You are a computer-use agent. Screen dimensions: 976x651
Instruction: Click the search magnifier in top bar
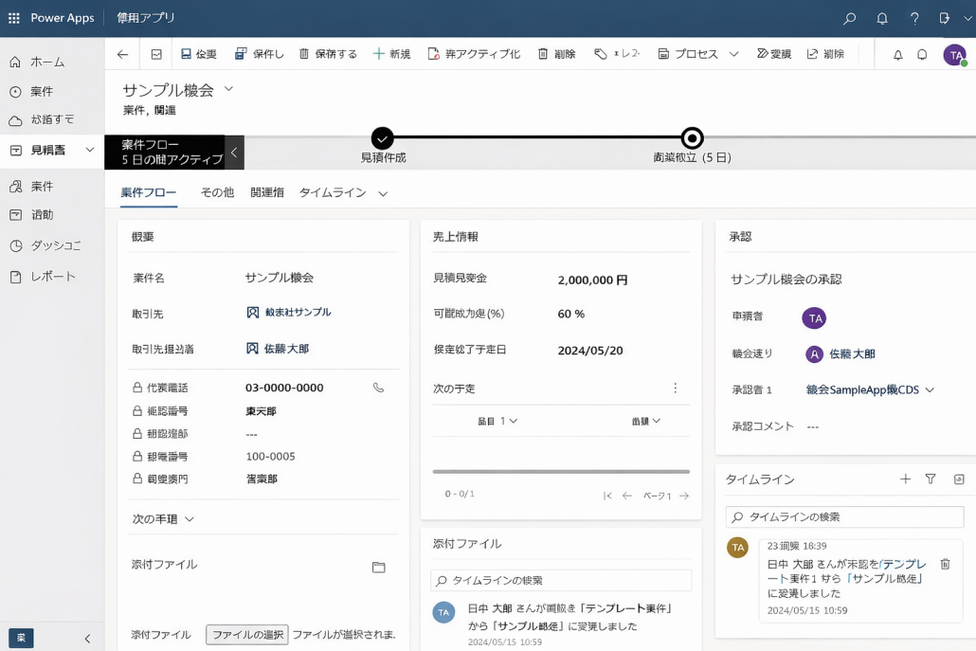850,18
